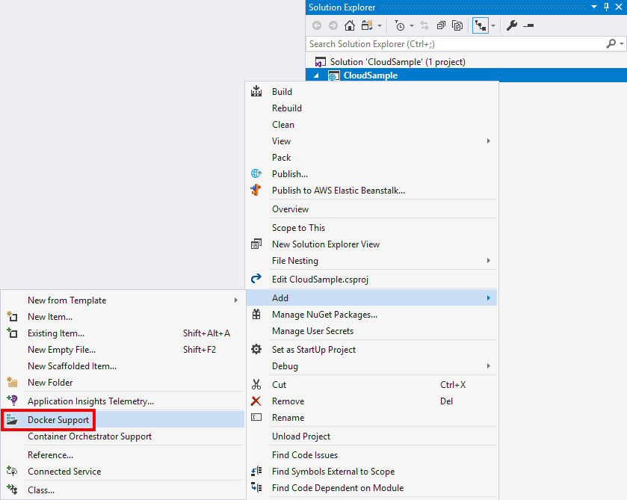Click the Forward navigation arrow in Solution Explorer
Viewport: 627px width, 500px height.
tap(333, 25)
